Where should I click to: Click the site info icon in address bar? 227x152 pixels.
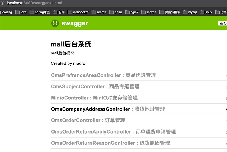pyautogui.click(x=2, y=3)
